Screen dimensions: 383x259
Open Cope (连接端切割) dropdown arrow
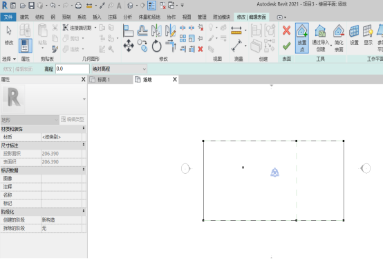coord(95,28)
